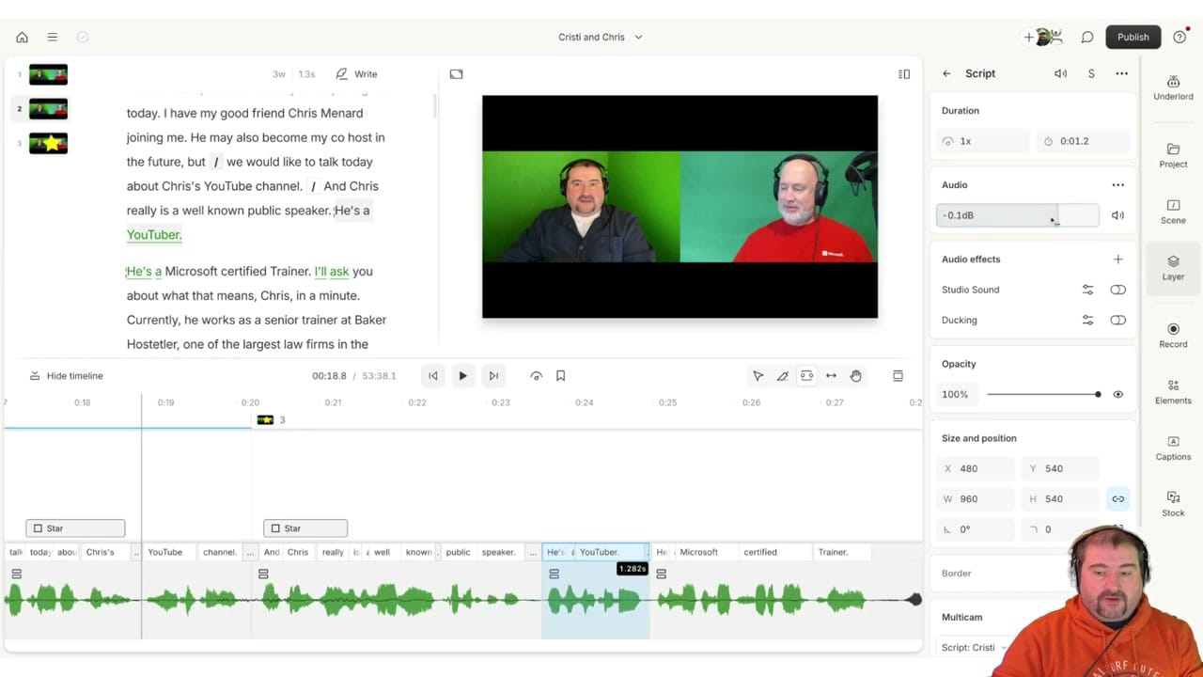
Task: Select scene 2 thumbnail in the left sidebar
Action: [48, 109]
